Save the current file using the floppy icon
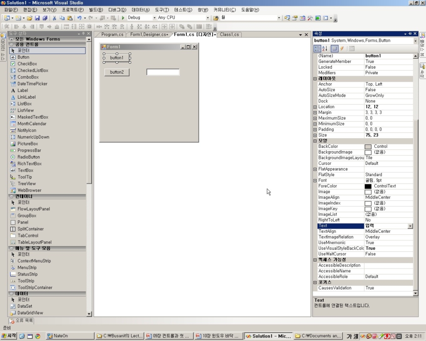The width and height of the screenshot is (426, 341). [37, 18]
